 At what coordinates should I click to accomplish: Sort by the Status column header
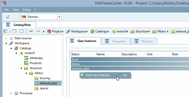(83, 54)
